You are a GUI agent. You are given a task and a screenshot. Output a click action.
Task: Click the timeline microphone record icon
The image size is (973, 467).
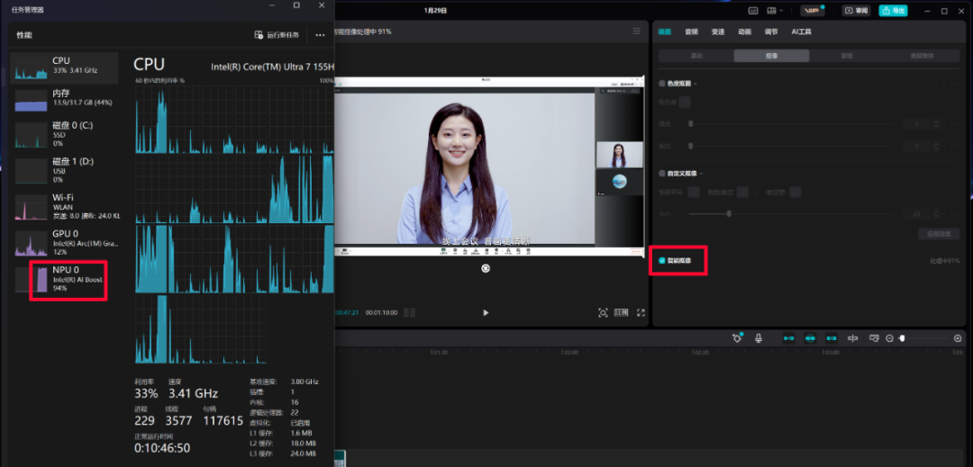(759, 338)
